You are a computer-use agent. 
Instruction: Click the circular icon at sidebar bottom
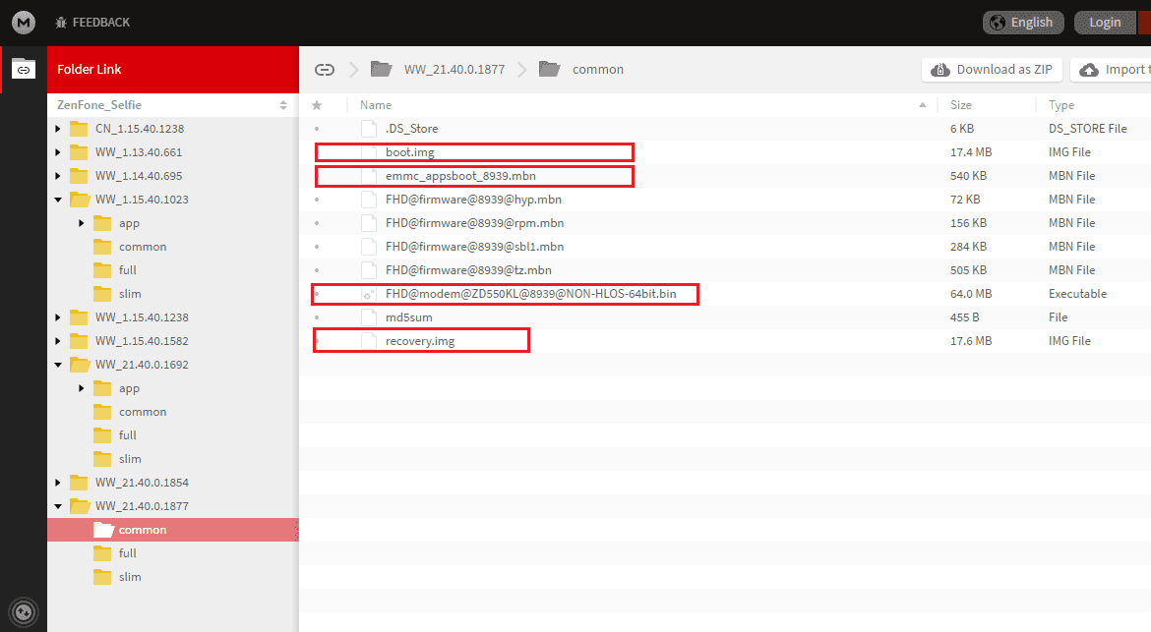point(24,611)
